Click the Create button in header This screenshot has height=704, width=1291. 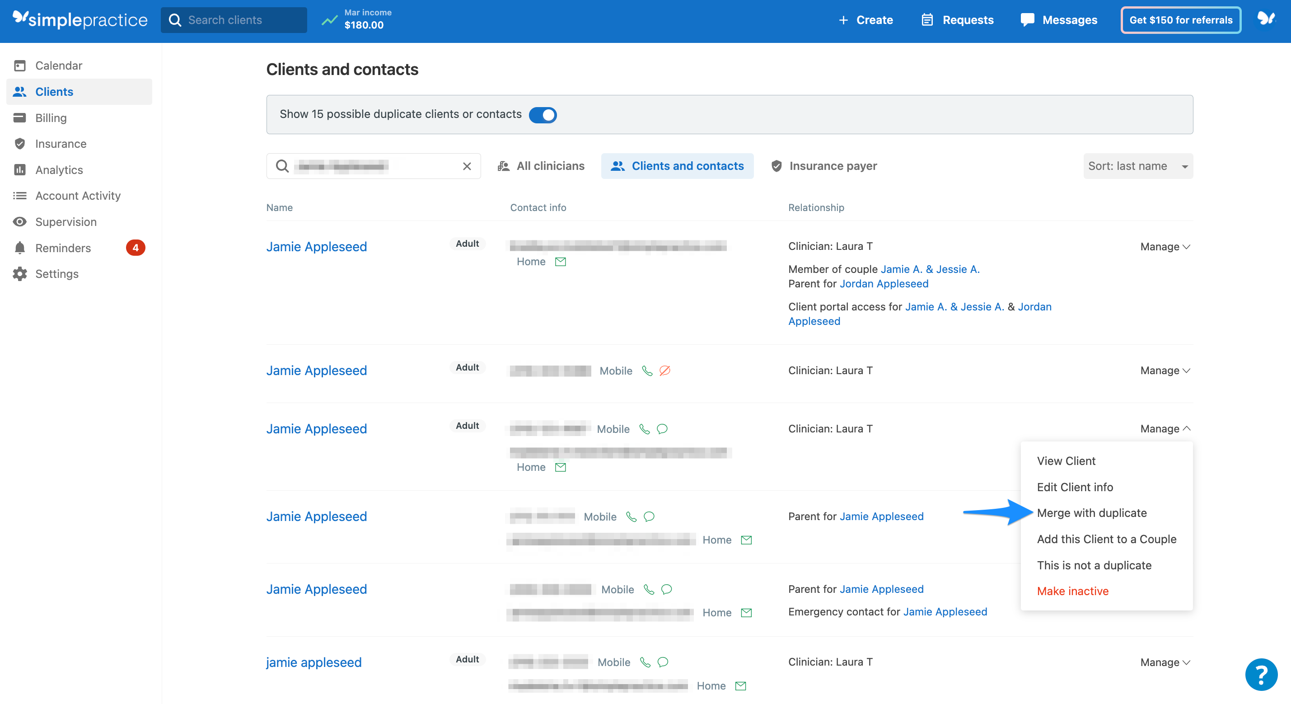865,20
